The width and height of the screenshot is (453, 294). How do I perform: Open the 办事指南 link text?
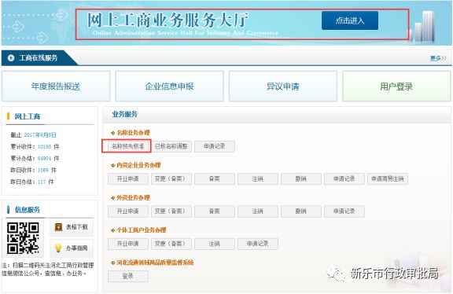tap(76, 248)
